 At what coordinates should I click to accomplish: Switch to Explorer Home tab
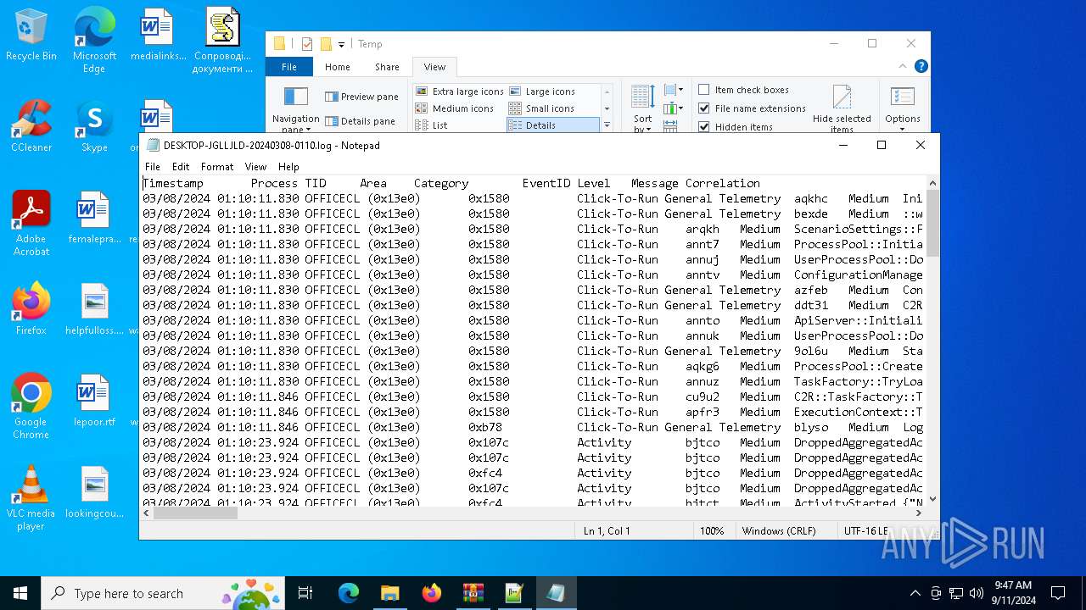pos(337,67)
